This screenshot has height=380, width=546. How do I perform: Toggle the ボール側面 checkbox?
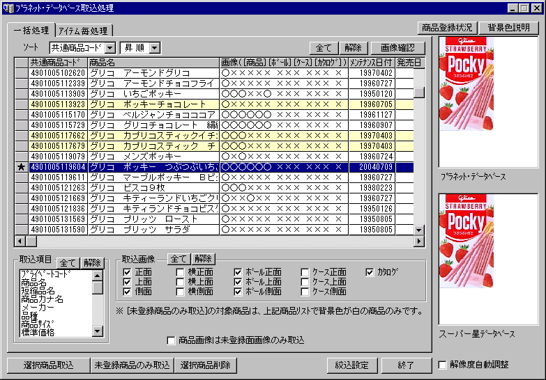[x=238, y=292]
